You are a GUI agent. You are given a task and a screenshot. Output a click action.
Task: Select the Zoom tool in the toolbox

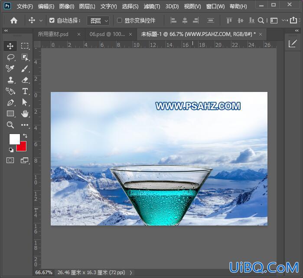click(x=10, y=125)
